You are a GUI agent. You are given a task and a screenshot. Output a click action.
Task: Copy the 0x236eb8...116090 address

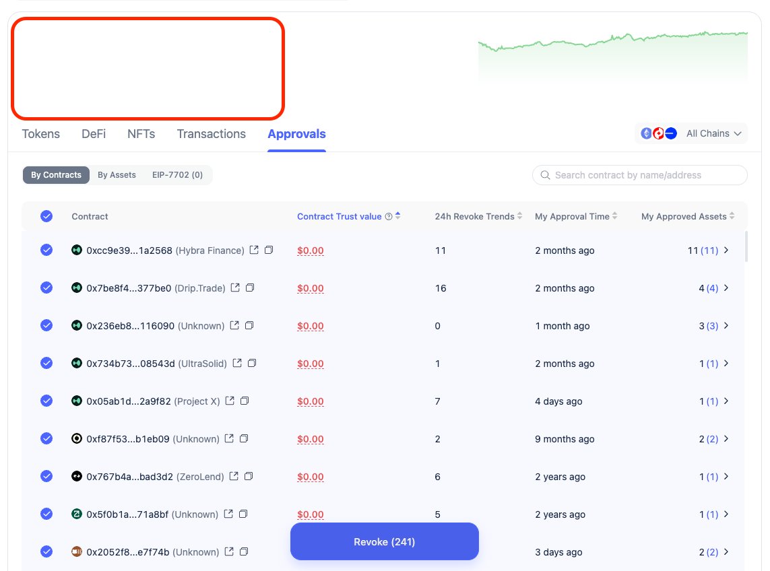[x=249, y=325]
